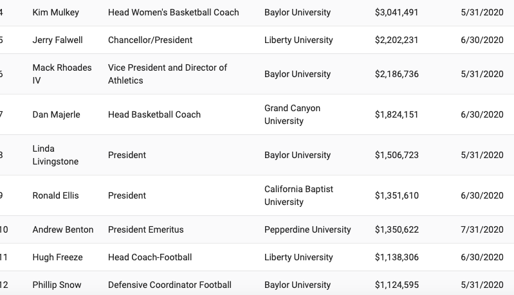Select Mack Rhoades IV name cell
The width and height of the screenshot is (514, 295).
click(62, 74)
